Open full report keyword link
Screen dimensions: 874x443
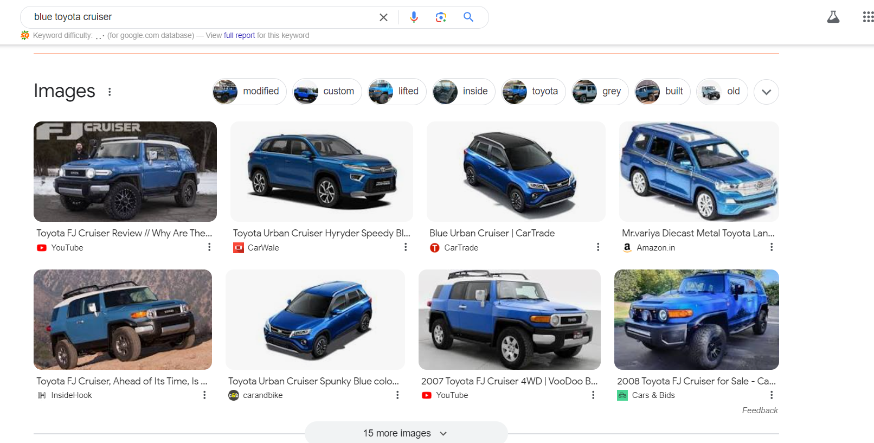[x=239, y=35]
